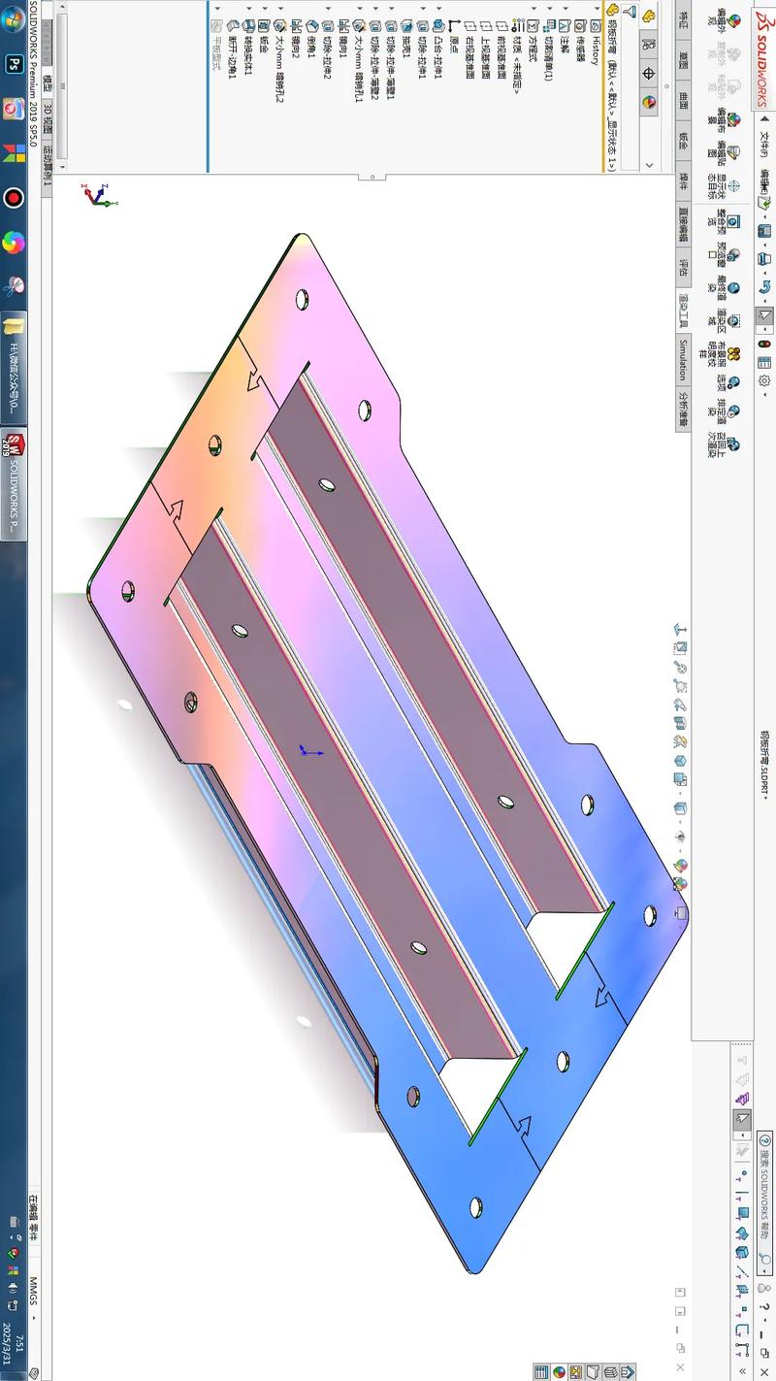Open the dropdown arrow beside the Save icon
776x1381 pixels.
763,244
